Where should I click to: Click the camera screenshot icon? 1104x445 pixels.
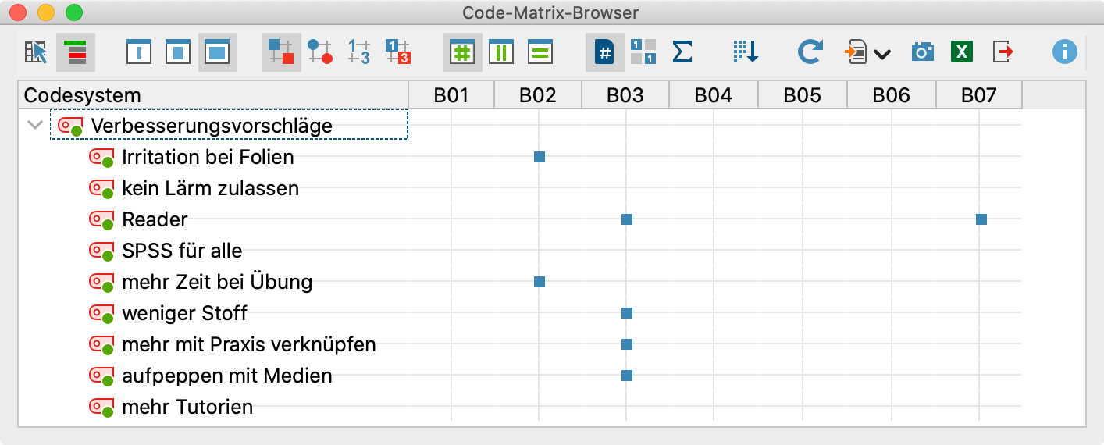pos(923,52)
